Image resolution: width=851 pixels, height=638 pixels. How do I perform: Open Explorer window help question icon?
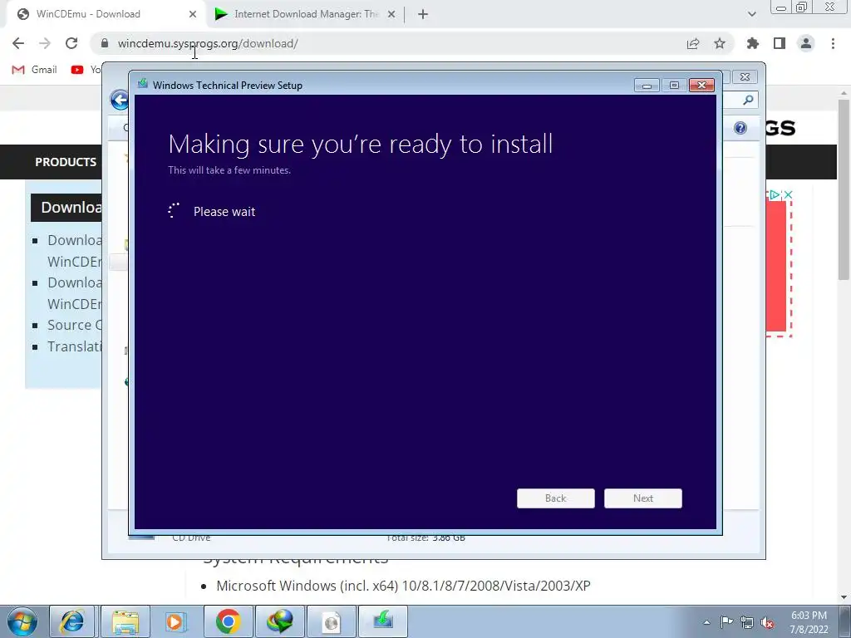[740, 128]
